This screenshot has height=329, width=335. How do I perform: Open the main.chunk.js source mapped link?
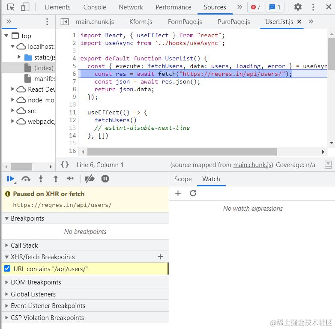coord(252,164)
